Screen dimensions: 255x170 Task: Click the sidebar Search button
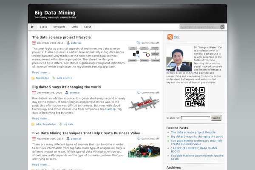point(216,118)
